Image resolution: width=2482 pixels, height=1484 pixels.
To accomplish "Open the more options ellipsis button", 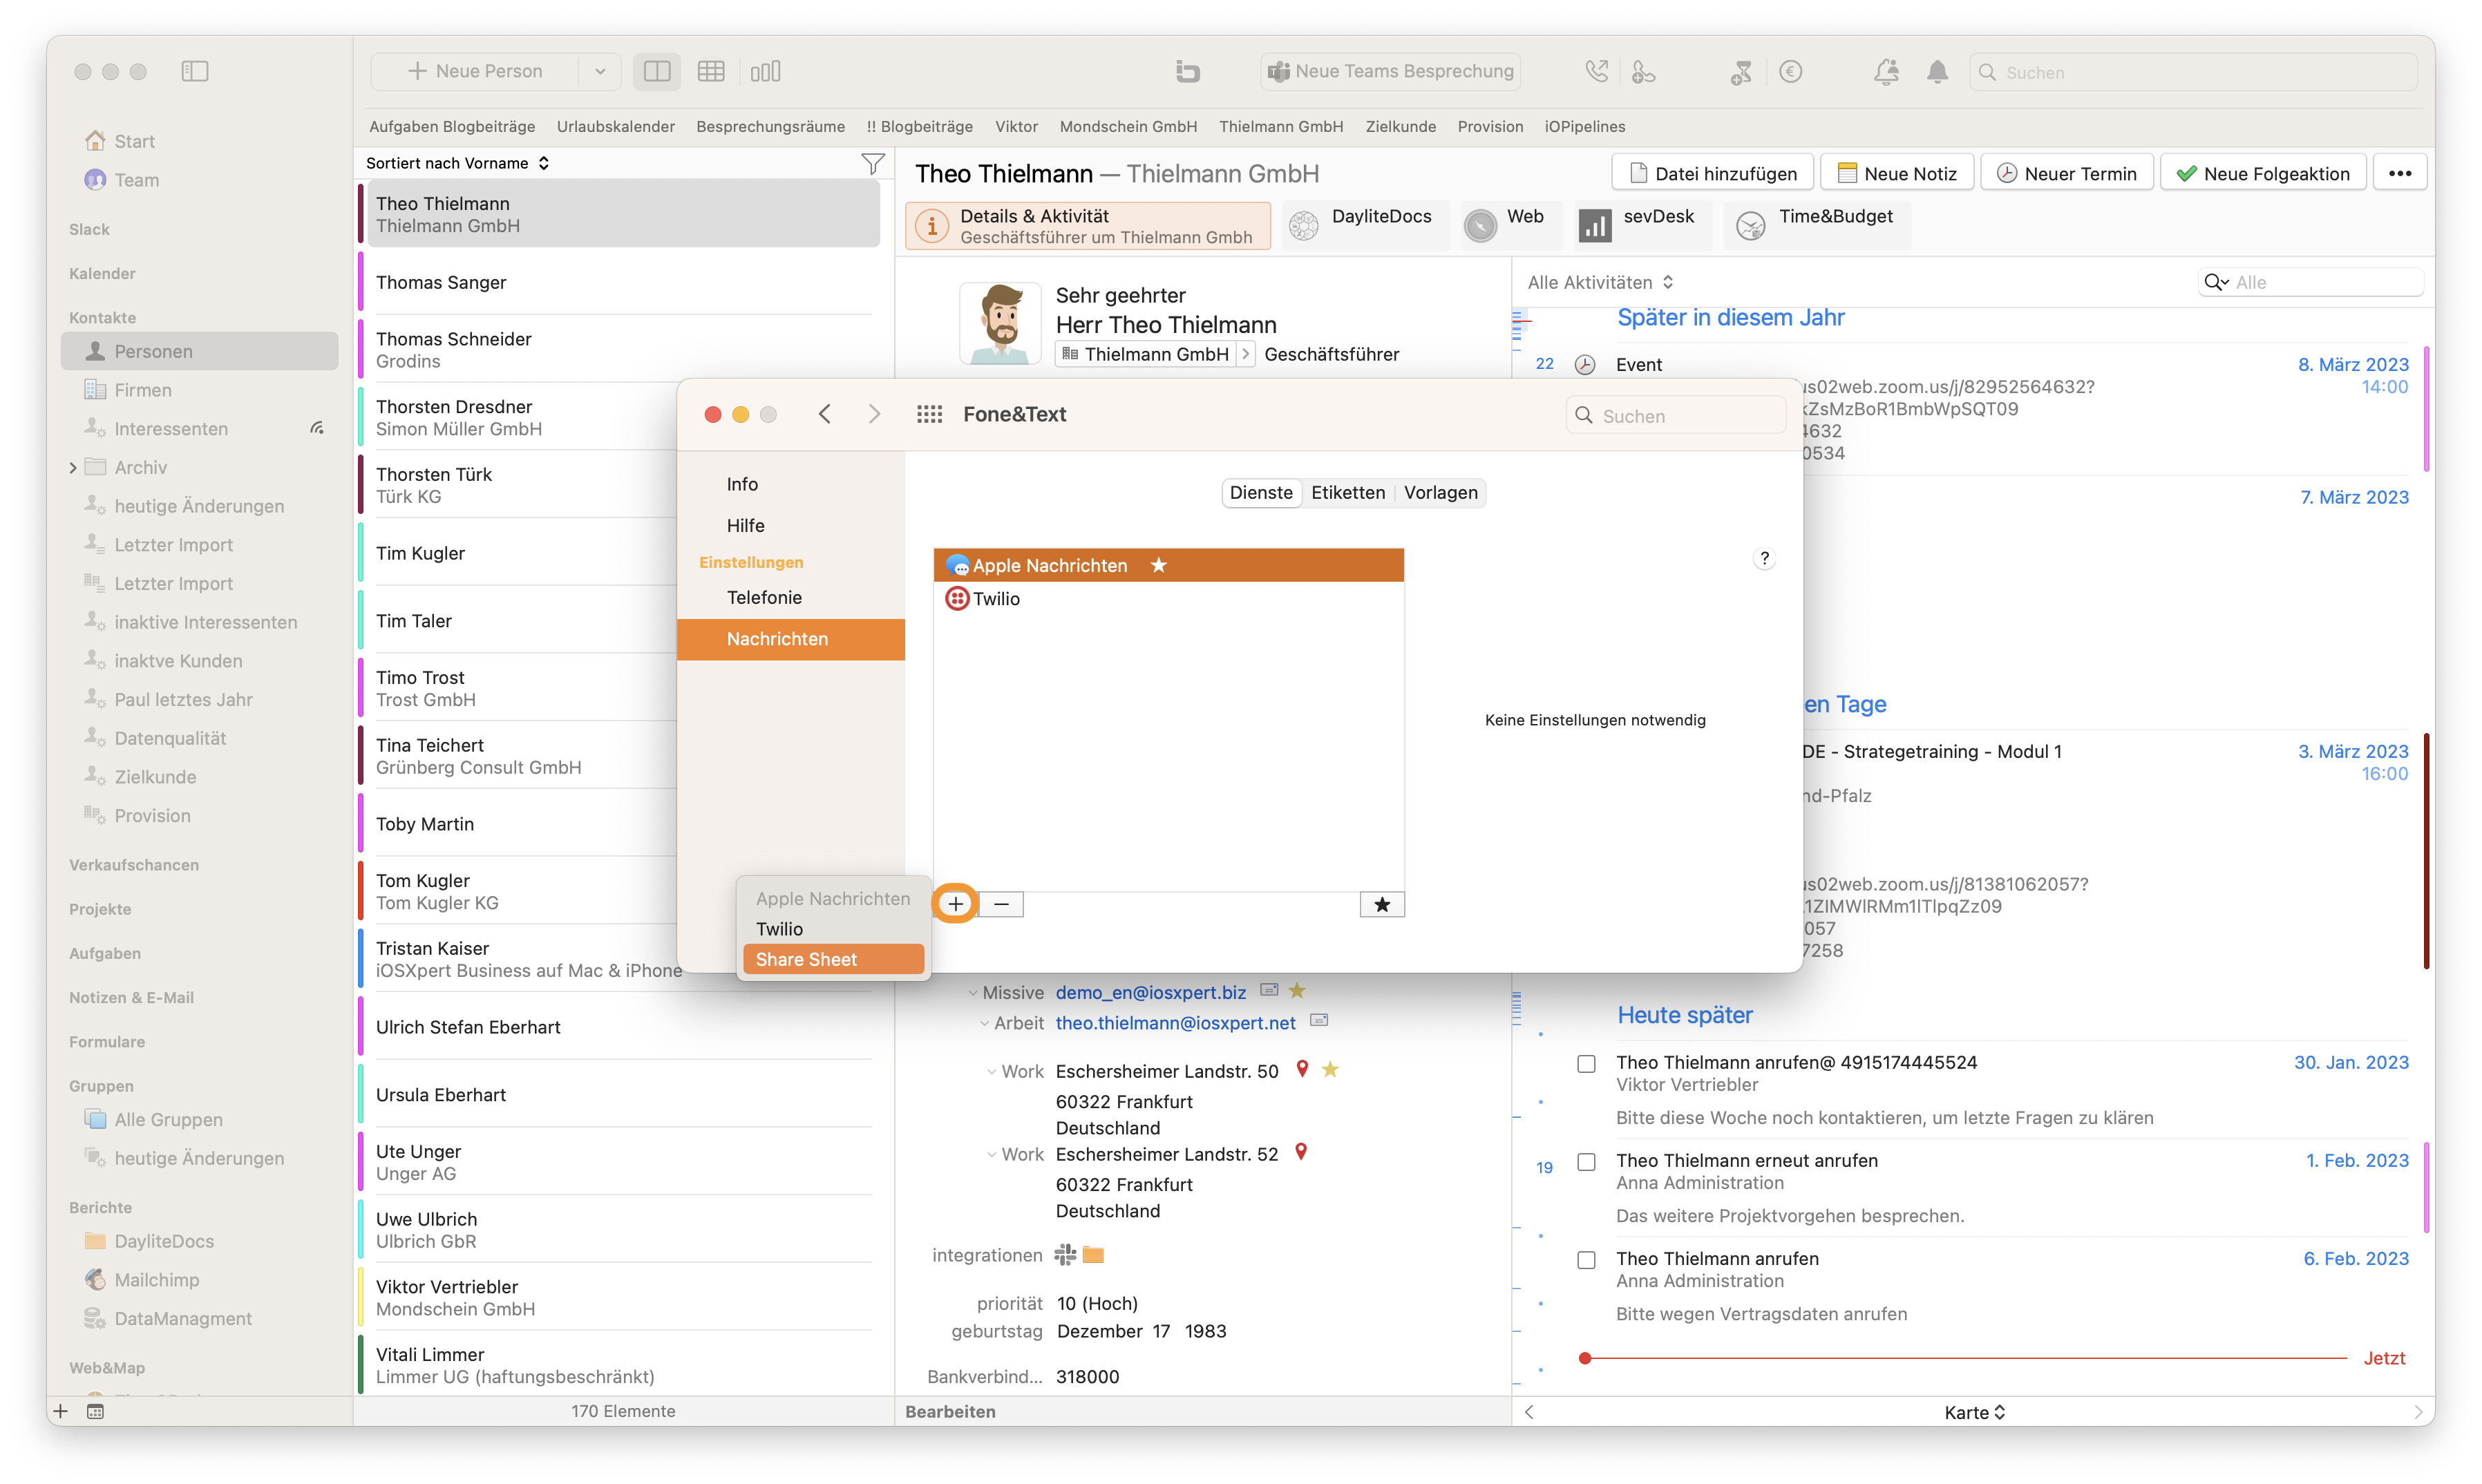I will [2399, 173].
